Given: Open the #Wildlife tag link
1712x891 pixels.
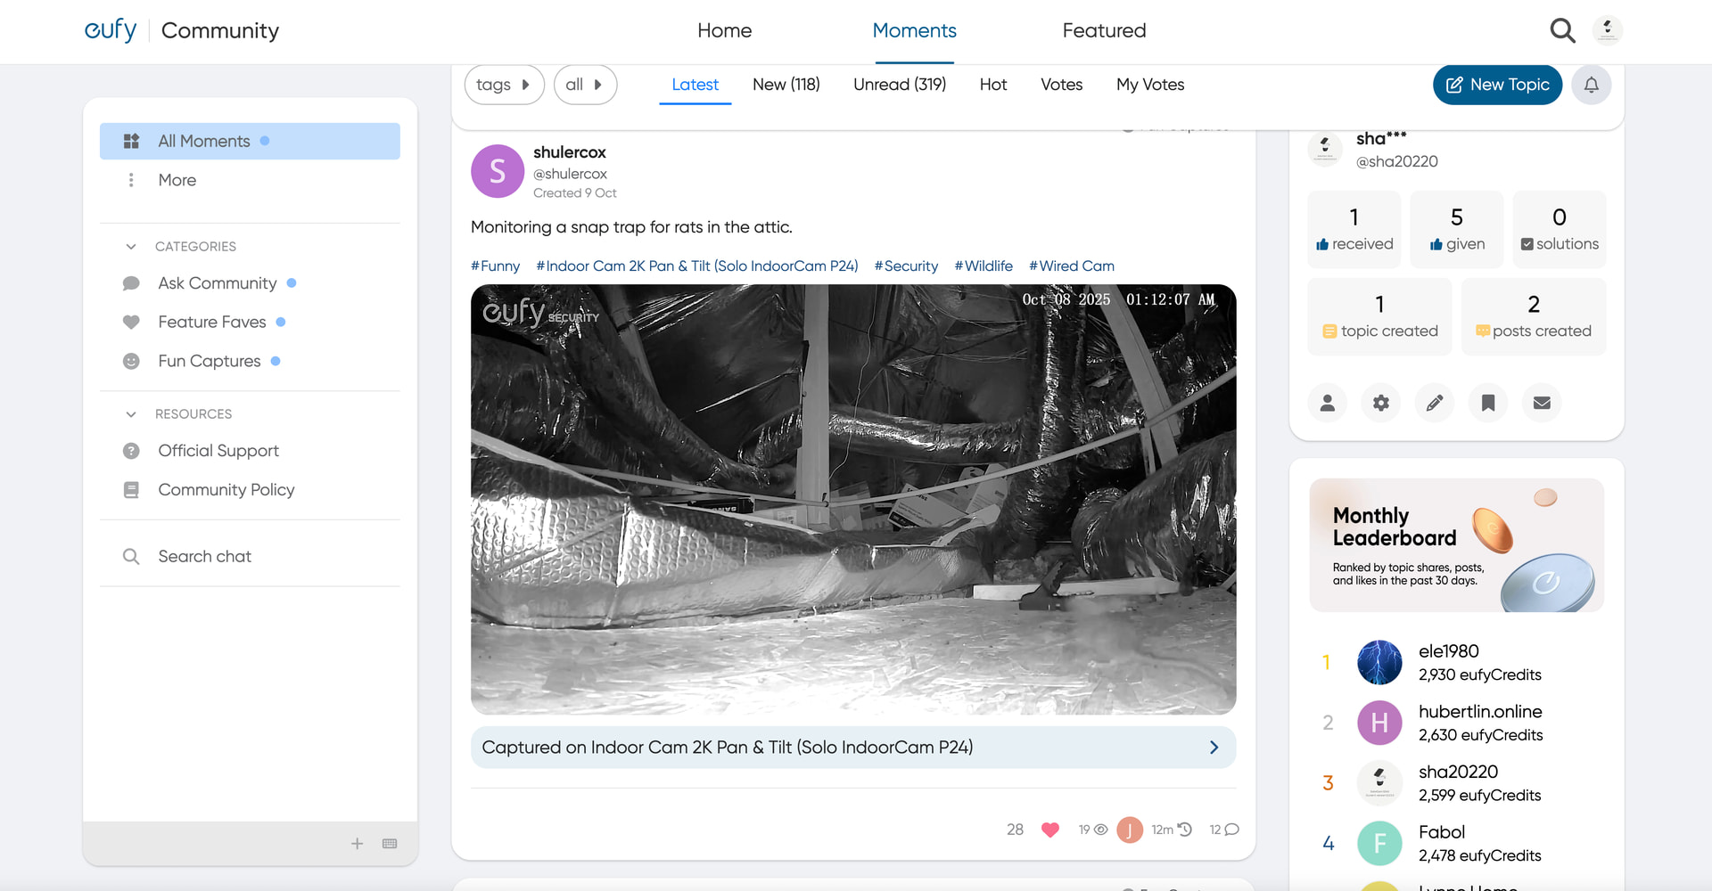Looking at the screenshot, I should (x=984, y=266).
